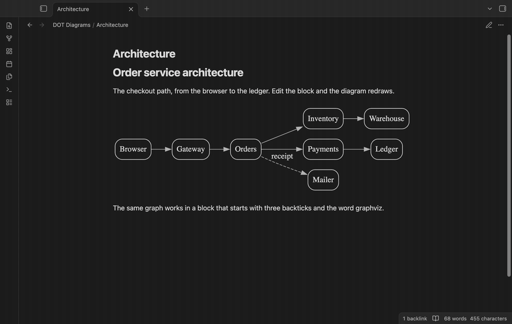
Task: Expand the tab list chevron
Action: coord(489,9)
